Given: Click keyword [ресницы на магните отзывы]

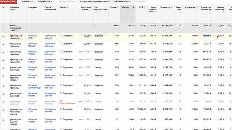Looking at the screenshot, I should tap(16, 122).
